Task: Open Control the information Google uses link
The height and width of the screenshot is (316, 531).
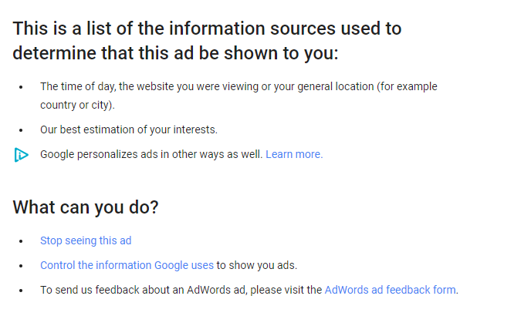Action: pos(127,265)
